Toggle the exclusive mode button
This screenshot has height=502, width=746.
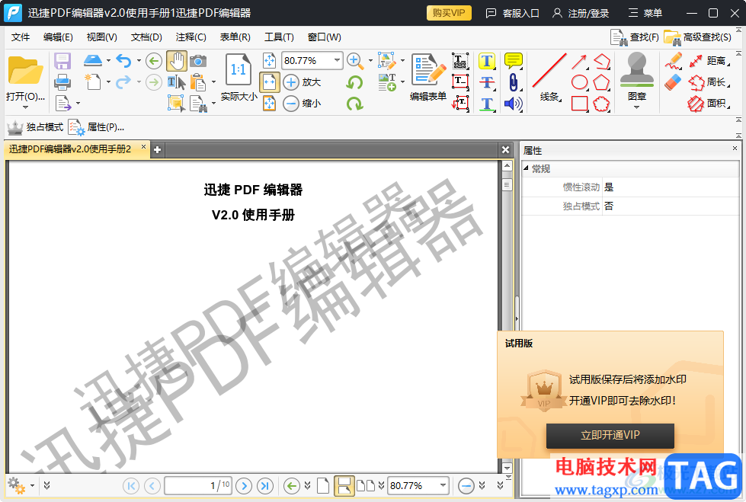point(35,127)
